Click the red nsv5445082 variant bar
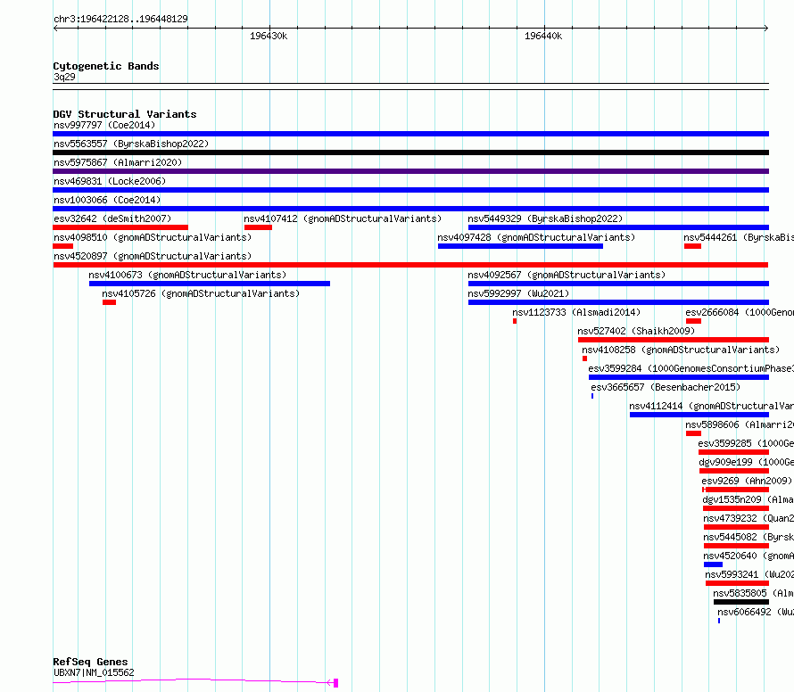Viewport: 794px width, 692px height. tap(737, 546)
